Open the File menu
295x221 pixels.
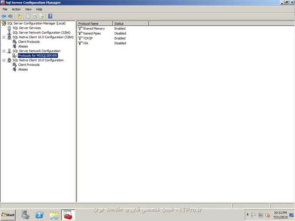(x=5, y=9)
